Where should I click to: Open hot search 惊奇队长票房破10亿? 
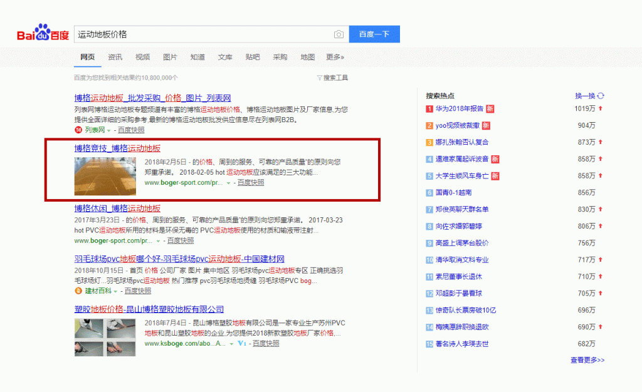[x=466, y=310]
